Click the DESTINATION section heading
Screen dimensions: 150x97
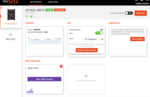(x=33, y=61)
